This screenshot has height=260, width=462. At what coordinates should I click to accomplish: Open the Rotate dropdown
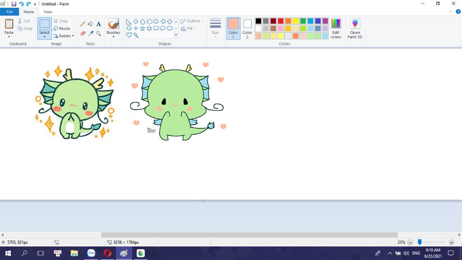(64, 36)
